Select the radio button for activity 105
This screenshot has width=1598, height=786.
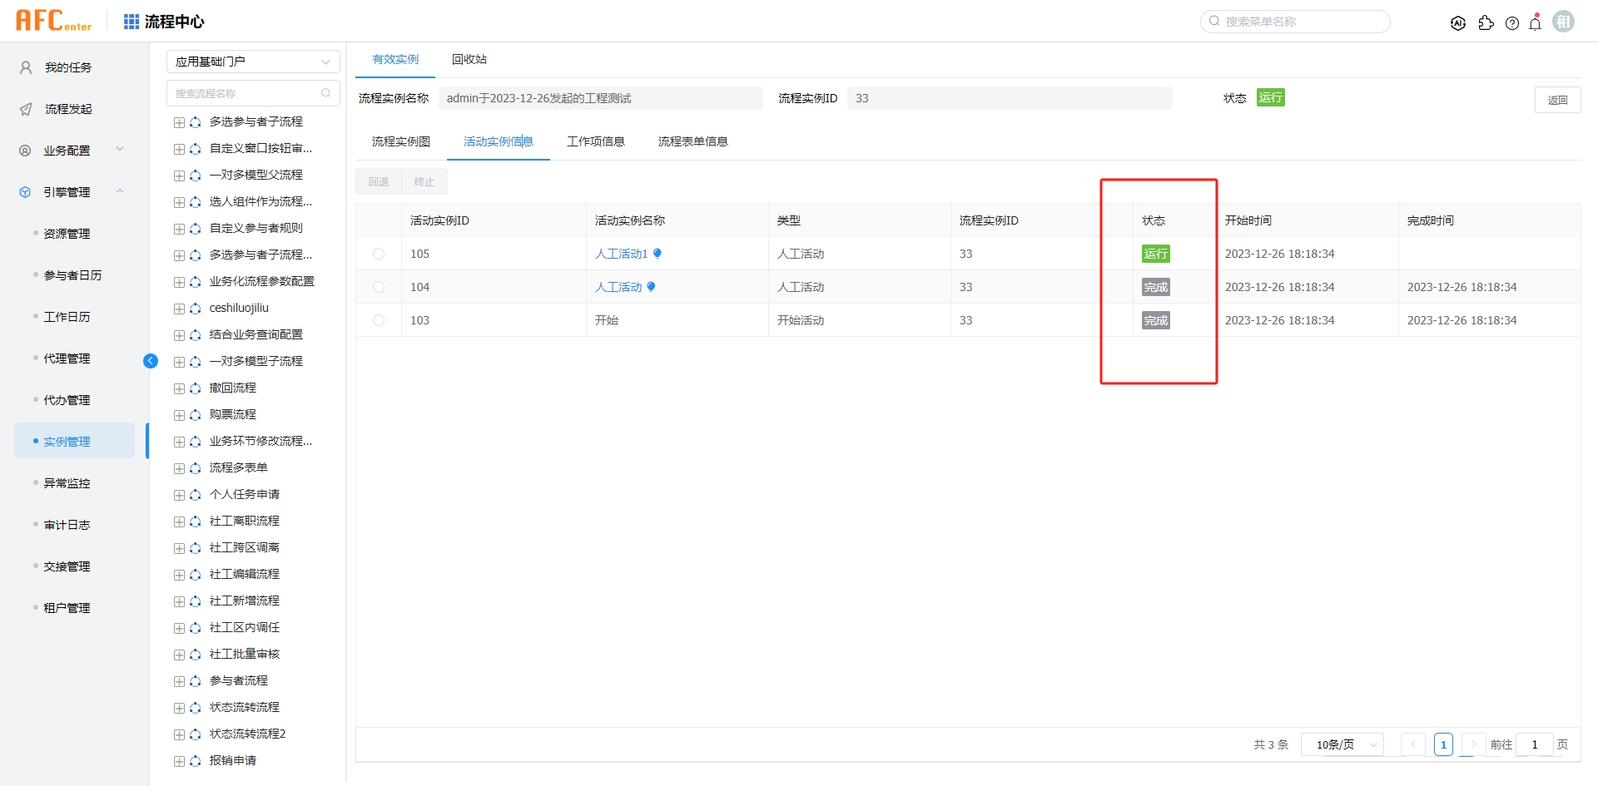[380, 254]
